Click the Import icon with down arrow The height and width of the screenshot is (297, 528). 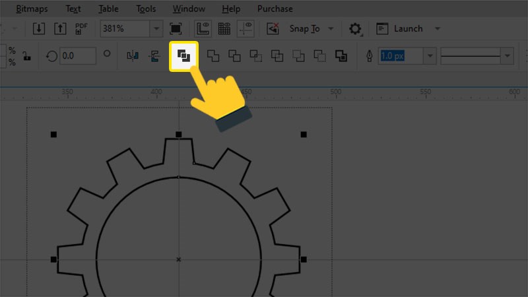click(39, 29)
